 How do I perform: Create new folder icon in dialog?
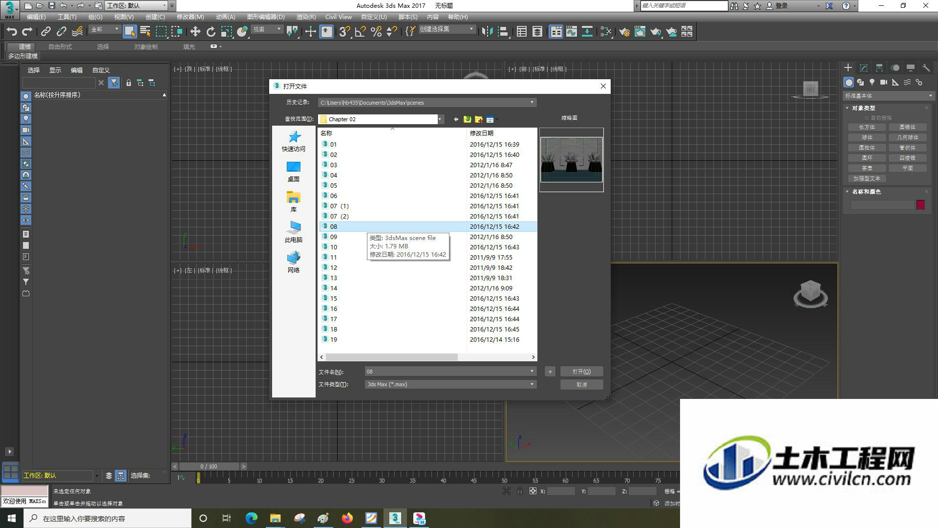coord(479,119)
